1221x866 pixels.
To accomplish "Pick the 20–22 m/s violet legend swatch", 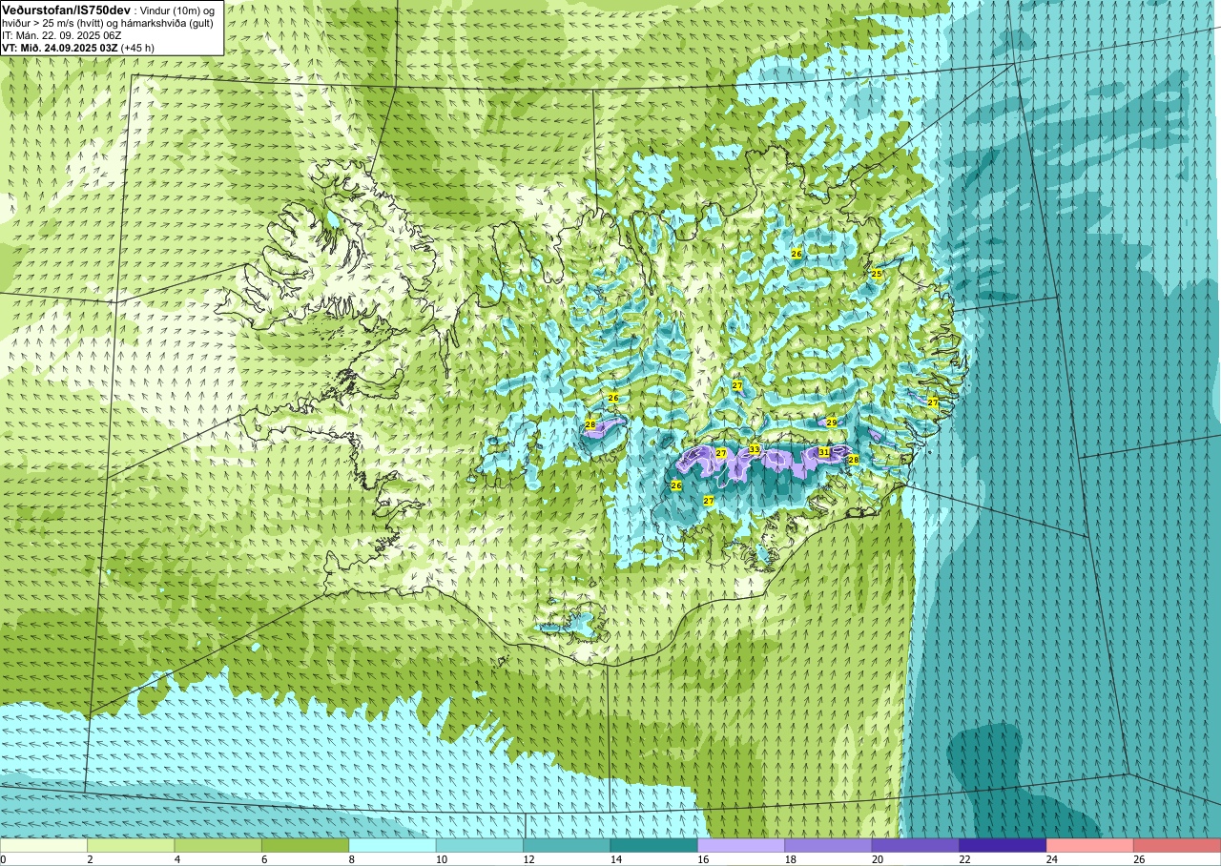I will 916,846.
